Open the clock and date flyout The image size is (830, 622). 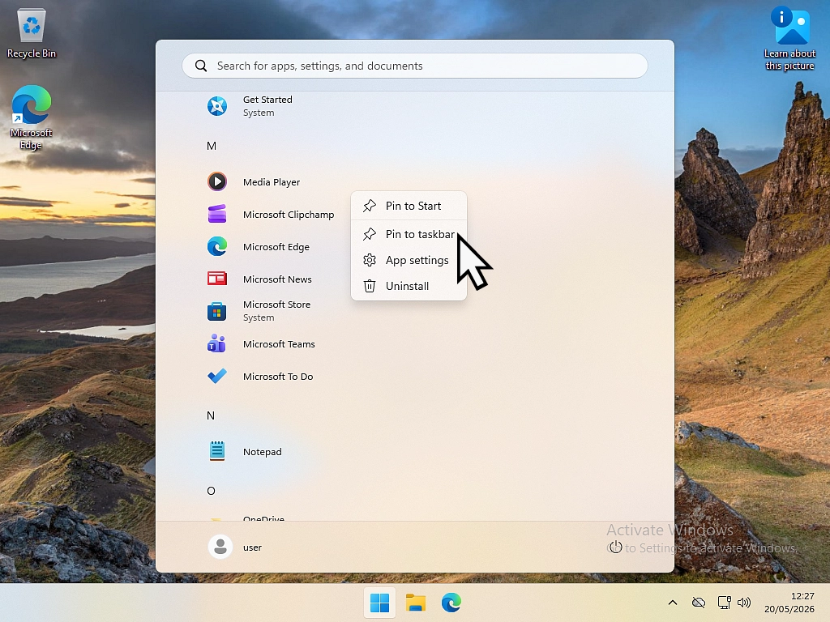(x=789, y=603)
